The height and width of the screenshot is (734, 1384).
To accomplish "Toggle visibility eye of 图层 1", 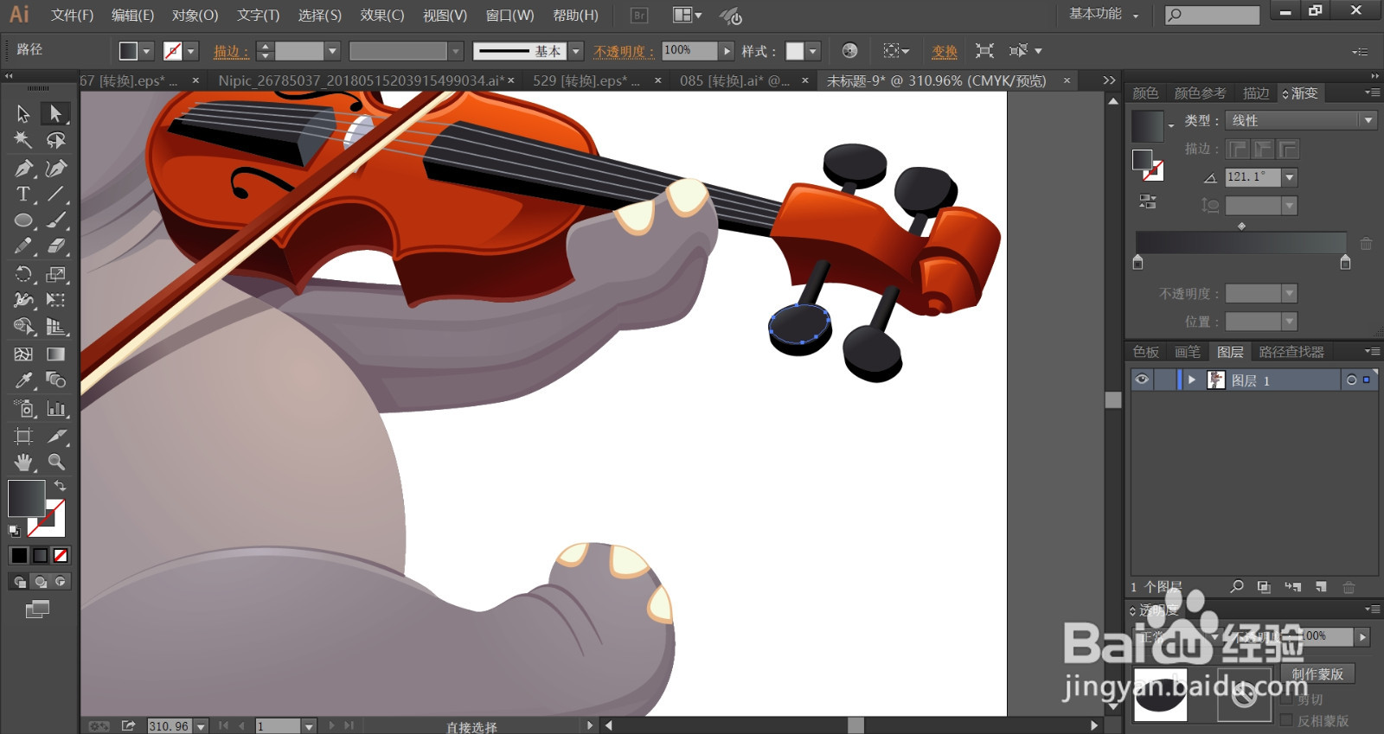I will pyautogui.click(x=1142, y=380).
